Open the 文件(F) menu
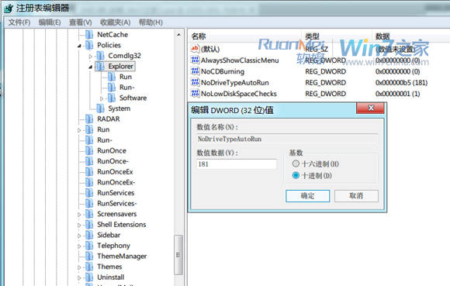The height and width of the screenshot is (286, 450). coord(19,22)
